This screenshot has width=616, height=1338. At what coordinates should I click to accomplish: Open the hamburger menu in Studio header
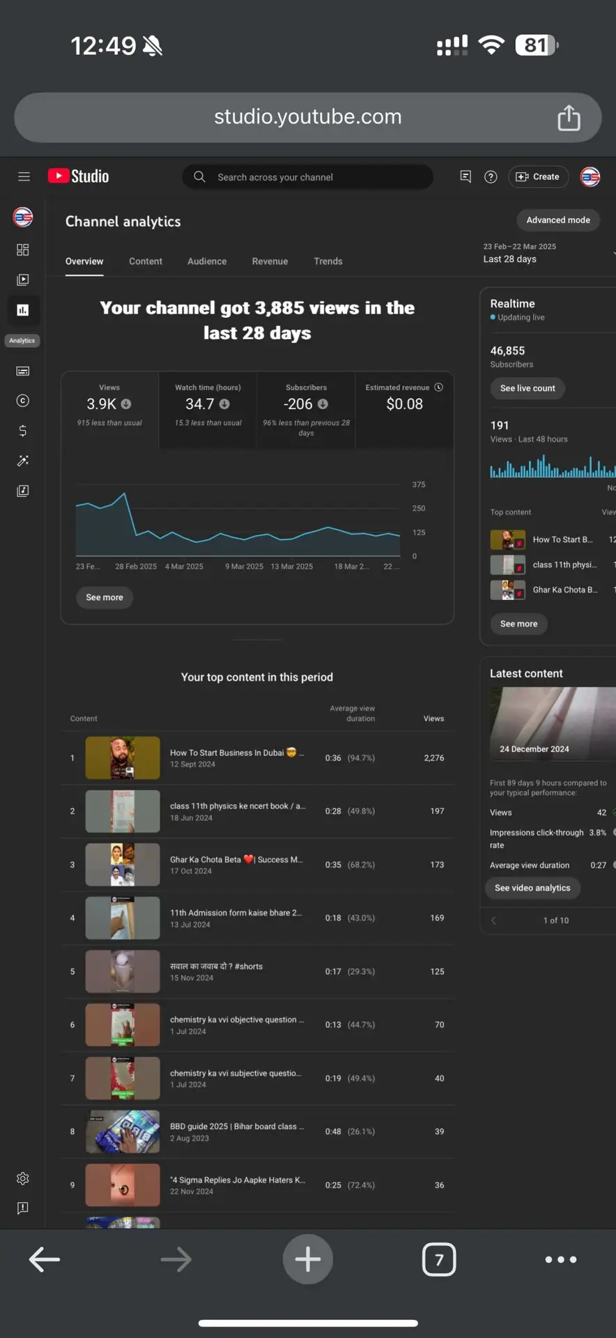[24, 177]
